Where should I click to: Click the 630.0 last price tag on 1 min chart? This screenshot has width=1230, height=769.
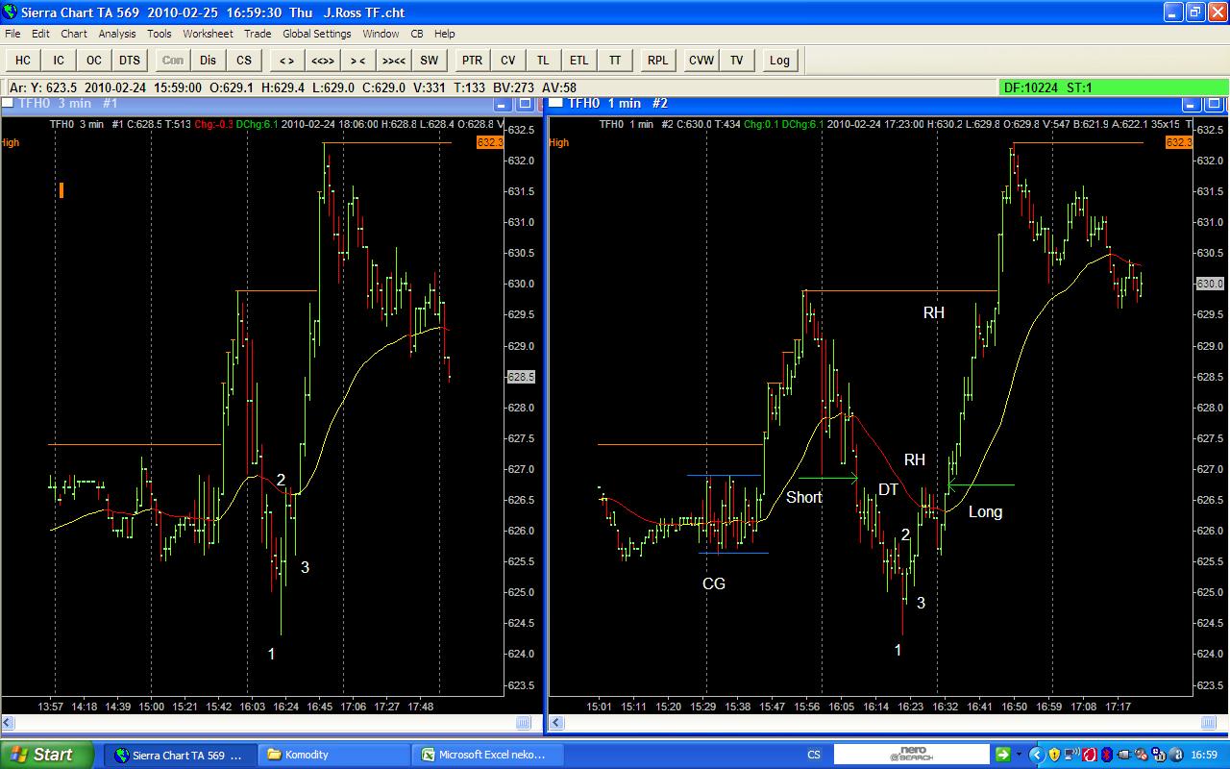click(1209, 285)
